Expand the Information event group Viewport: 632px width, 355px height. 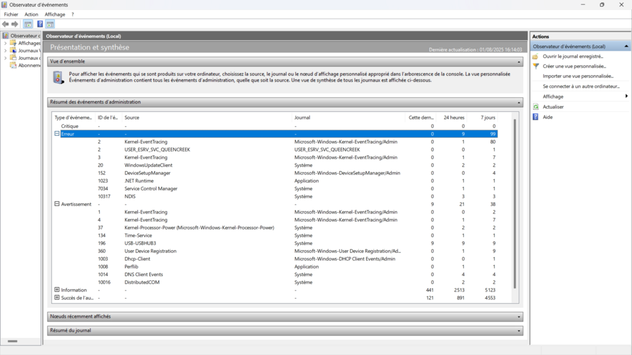[57, 290]
